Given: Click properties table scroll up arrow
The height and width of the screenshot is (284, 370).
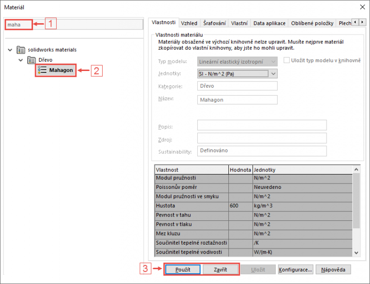Looking at the screenshot, I should point(356,170).
